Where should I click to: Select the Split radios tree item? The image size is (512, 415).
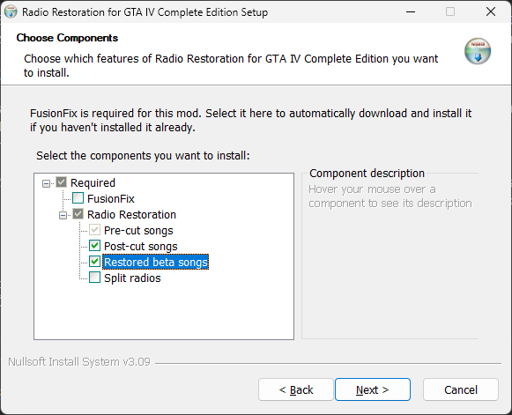[132, 278]
